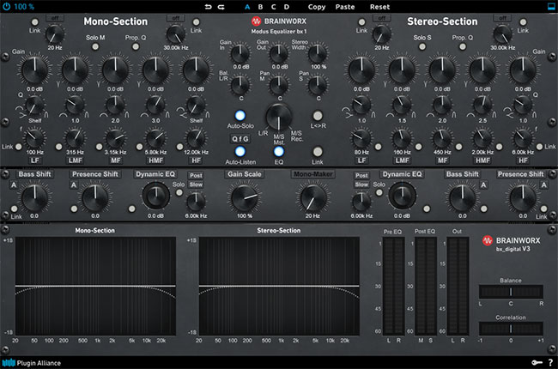Select preset slot A

[x=247, y=7]
